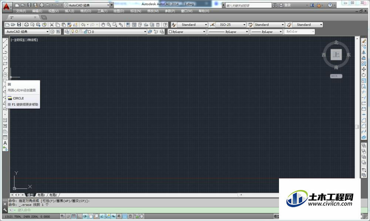Open the ByLayer lineweight dropdown

(280, 31)
